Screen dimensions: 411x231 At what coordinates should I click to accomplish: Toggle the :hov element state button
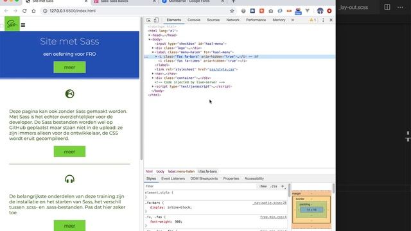(x=263, y=186)
